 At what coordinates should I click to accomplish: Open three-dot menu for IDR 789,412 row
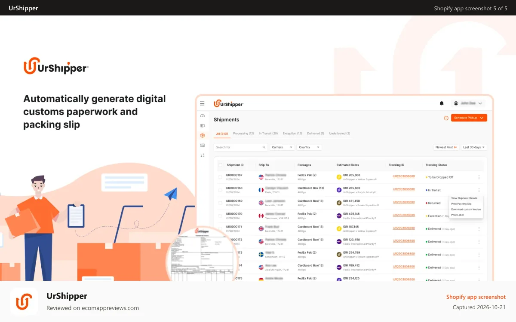click(x=479, y=267)
